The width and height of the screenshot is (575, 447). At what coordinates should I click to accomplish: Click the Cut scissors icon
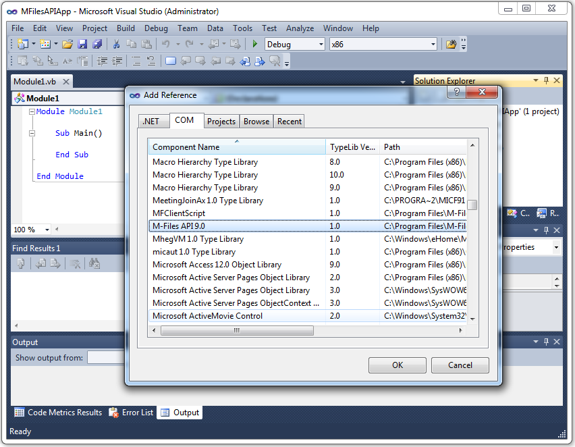click(x=116, y=44)
